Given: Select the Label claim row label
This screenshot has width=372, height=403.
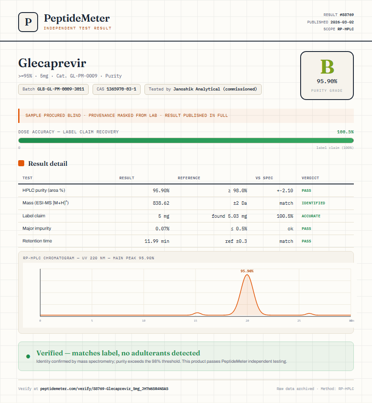Looking at the screenshot, I should (34, 216).
